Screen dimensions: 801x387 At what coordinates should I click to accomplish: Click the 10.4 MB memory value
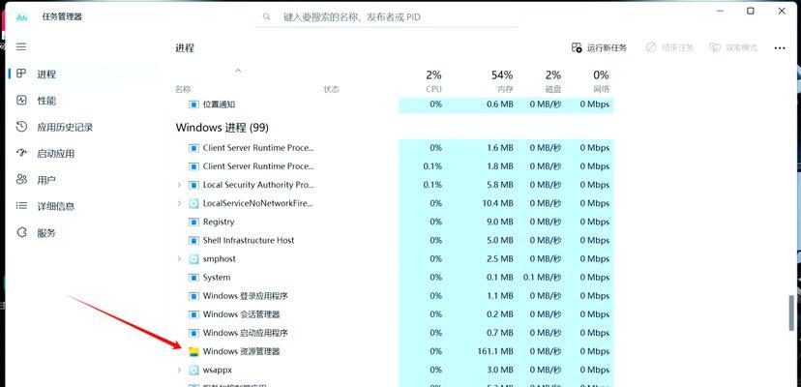(x=497, y=203)
